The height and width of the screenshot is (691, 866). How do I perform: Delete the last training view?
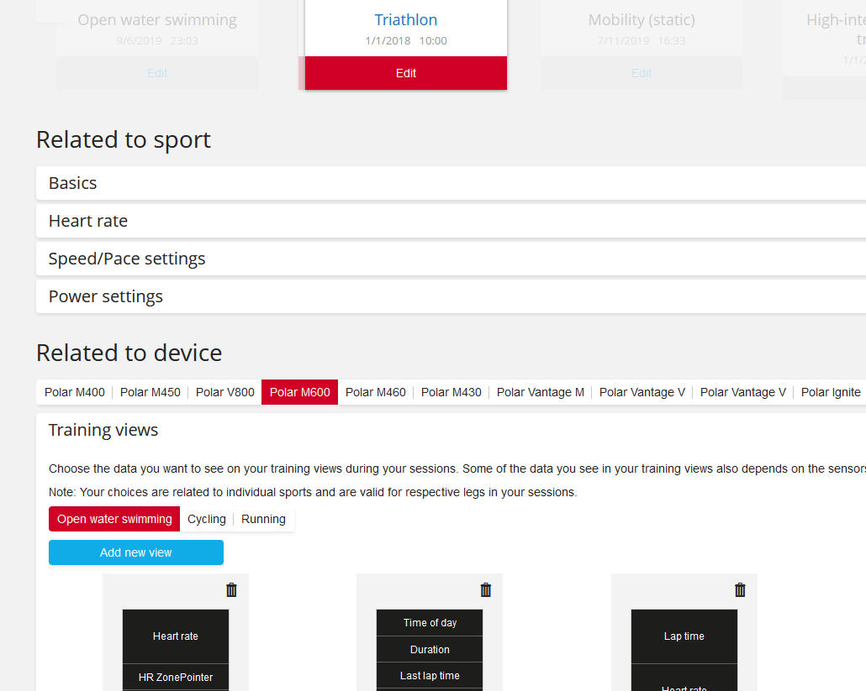740,589
